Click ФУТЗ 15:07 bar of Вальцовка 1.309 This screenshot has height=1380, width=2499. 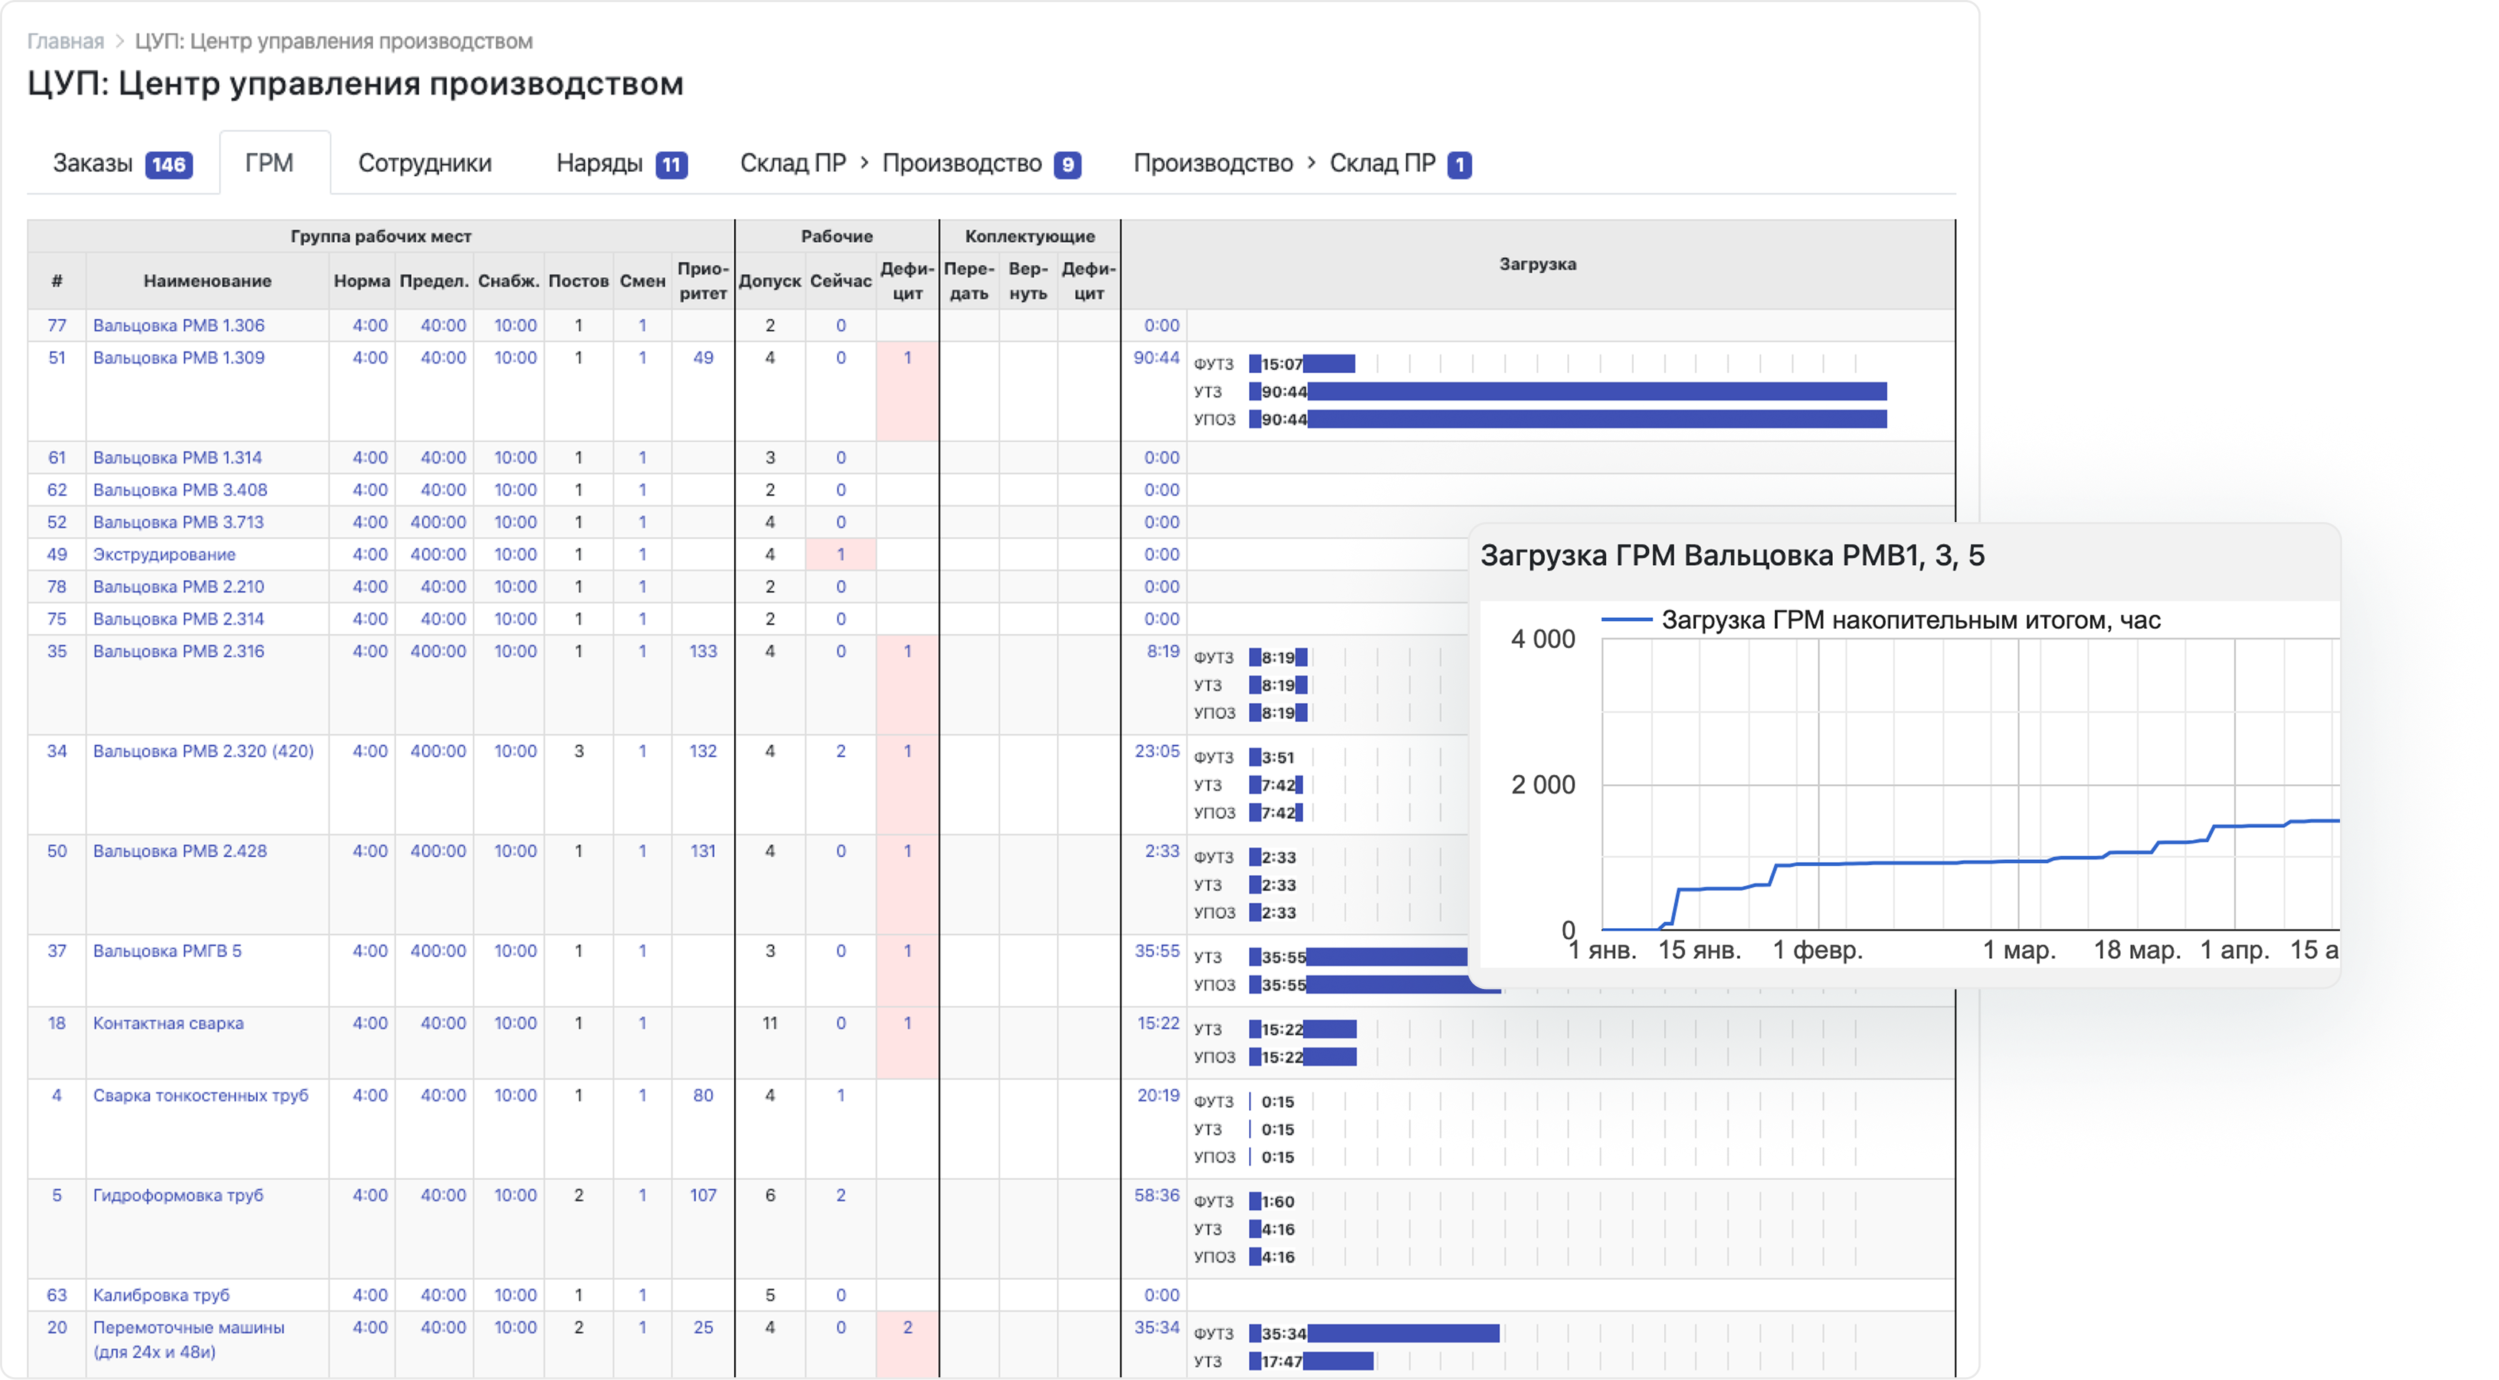tap(1302, 364)
